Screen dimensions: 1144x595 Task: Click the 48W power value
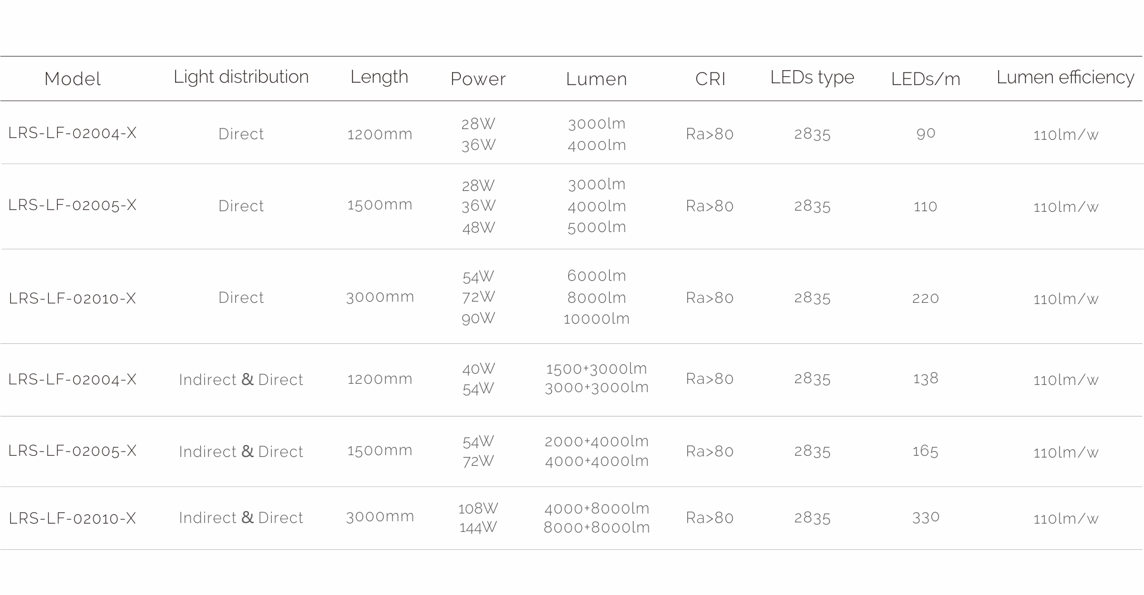[x=479, y=227]
